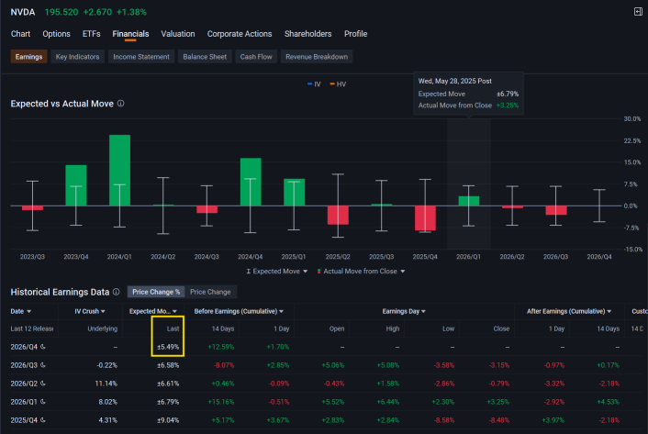The image size is (648, 434).
Task: Click the ±6.58% expected move cell
Action: point(168,365)
